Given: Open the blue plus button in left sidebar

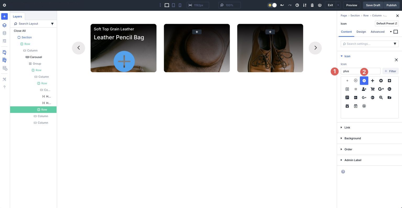Looking at the screenshot, I should (4, 16).
